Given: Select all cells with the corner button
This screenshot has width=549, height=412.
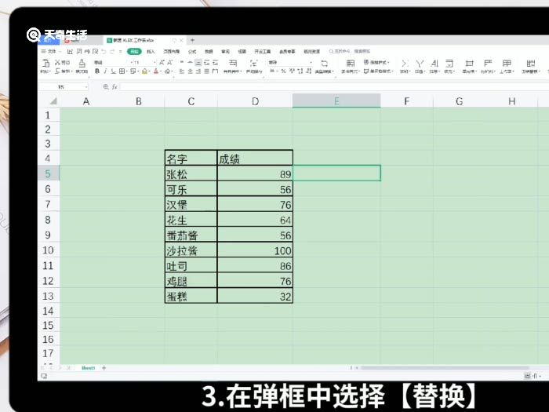Looking at the screenshot, I should [x=53, y=101].
